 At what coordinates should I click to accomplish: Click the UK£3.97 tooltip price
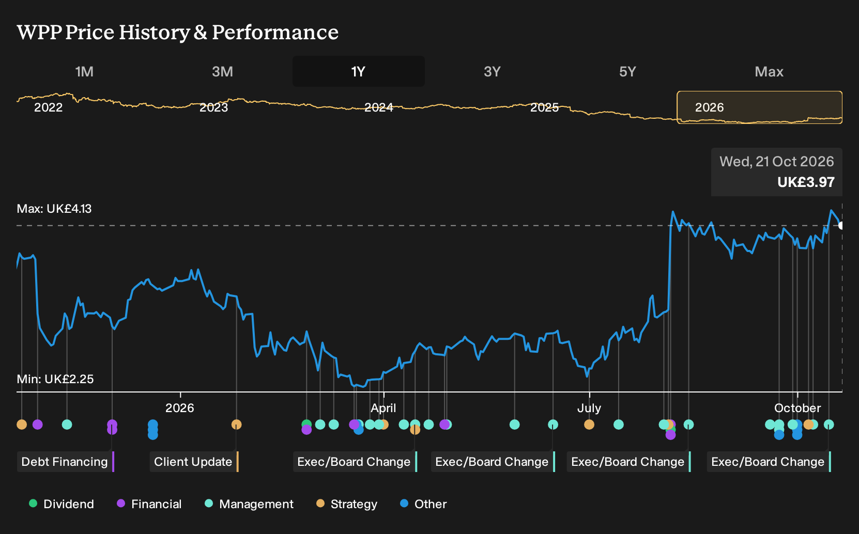[806, 182]
